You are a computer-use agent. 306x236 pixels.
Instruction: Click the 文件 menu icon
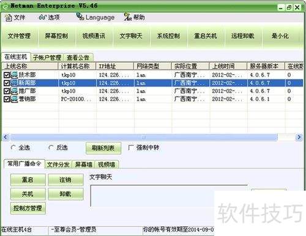pos(9,18)
